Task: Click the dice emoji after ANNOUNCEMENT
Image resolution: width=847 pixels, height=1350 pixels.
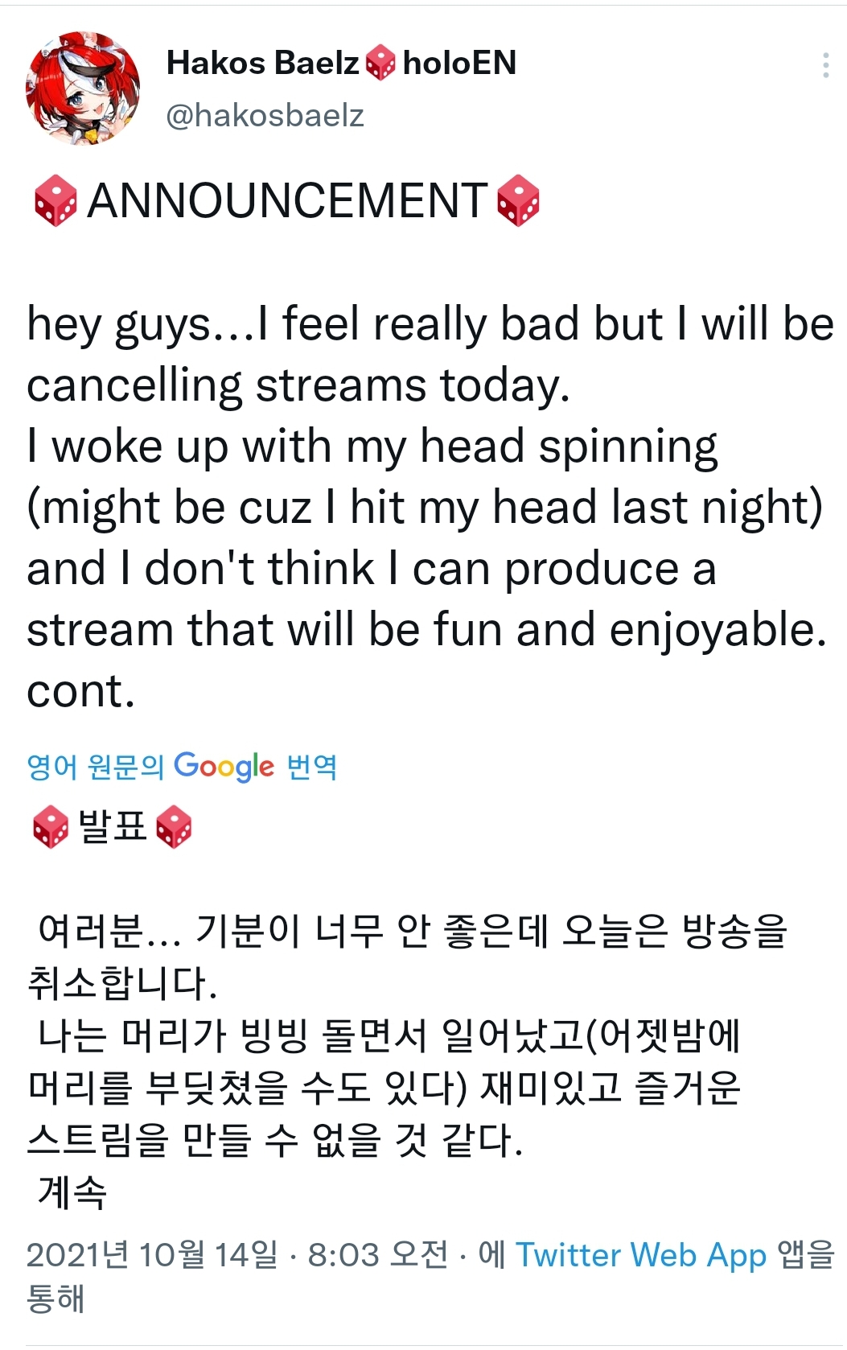Action: coord(518,201)
